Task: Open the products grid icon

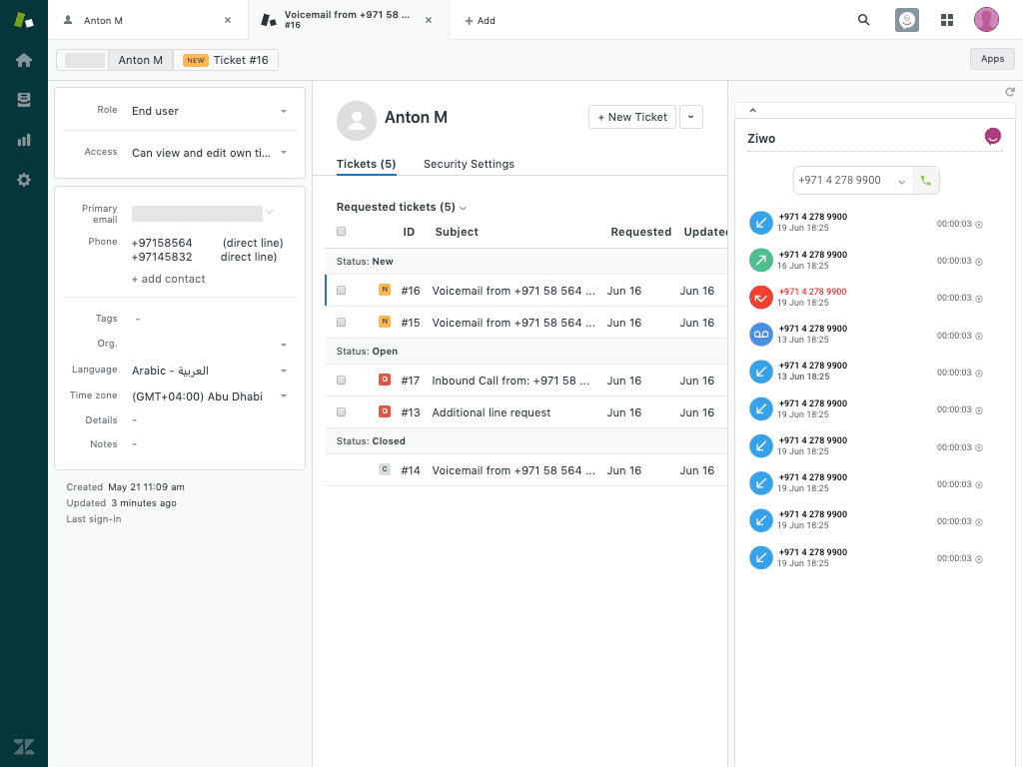Action: pyautogui.click(x=947, y=20)
